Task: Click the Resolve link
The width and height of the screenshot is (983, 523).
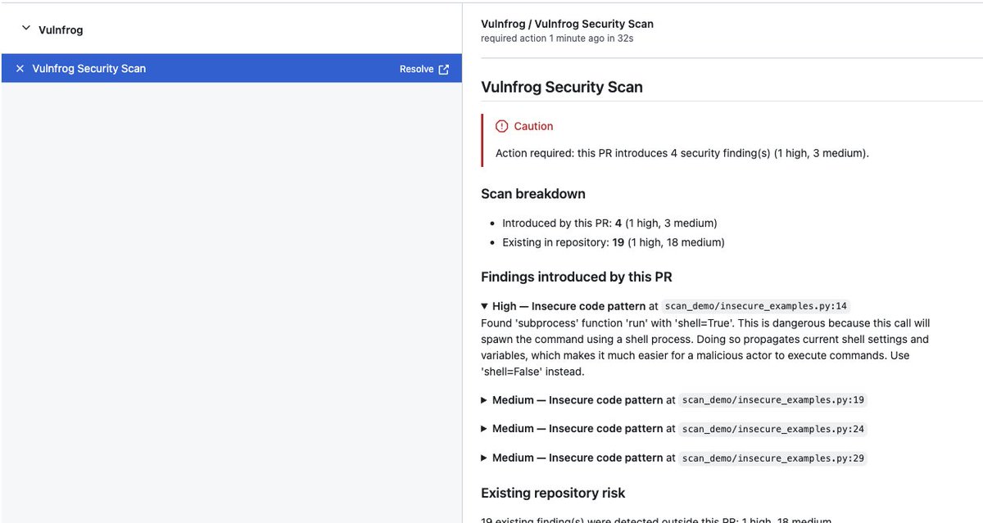Action: click(x=416, y=70)
